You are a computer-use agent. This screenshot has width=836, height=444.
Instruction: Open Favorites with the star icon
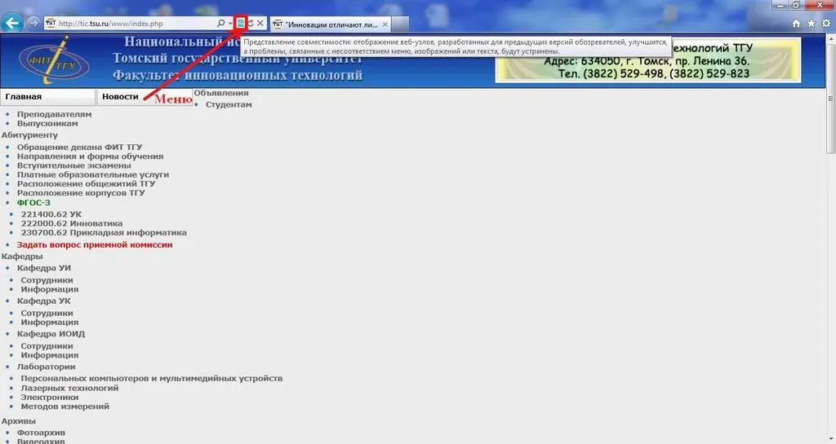coord(811,24)
